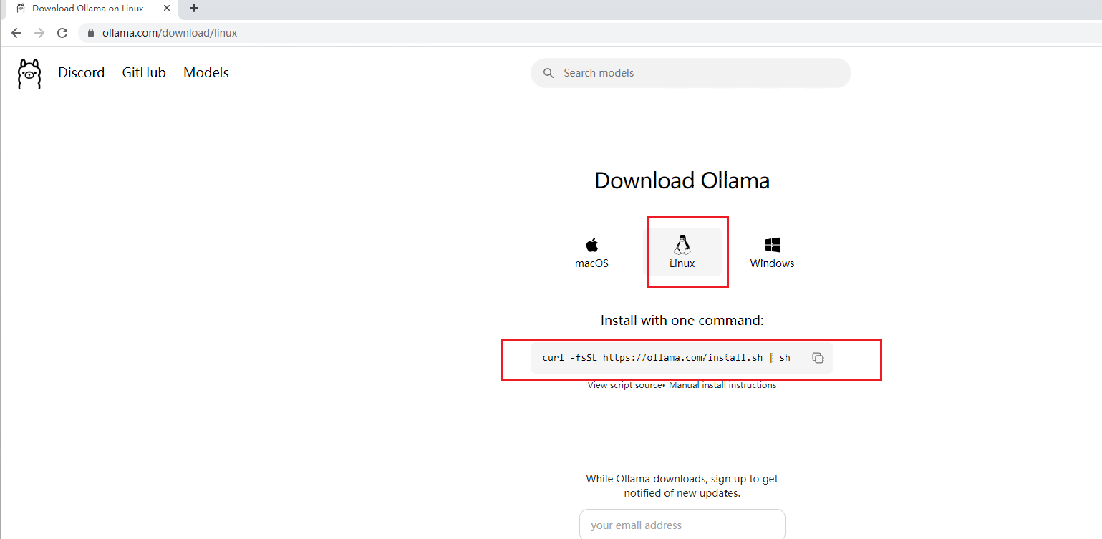Select the Windows download option
Viewport: 1102px width, 539px height.
click(772, 253)
